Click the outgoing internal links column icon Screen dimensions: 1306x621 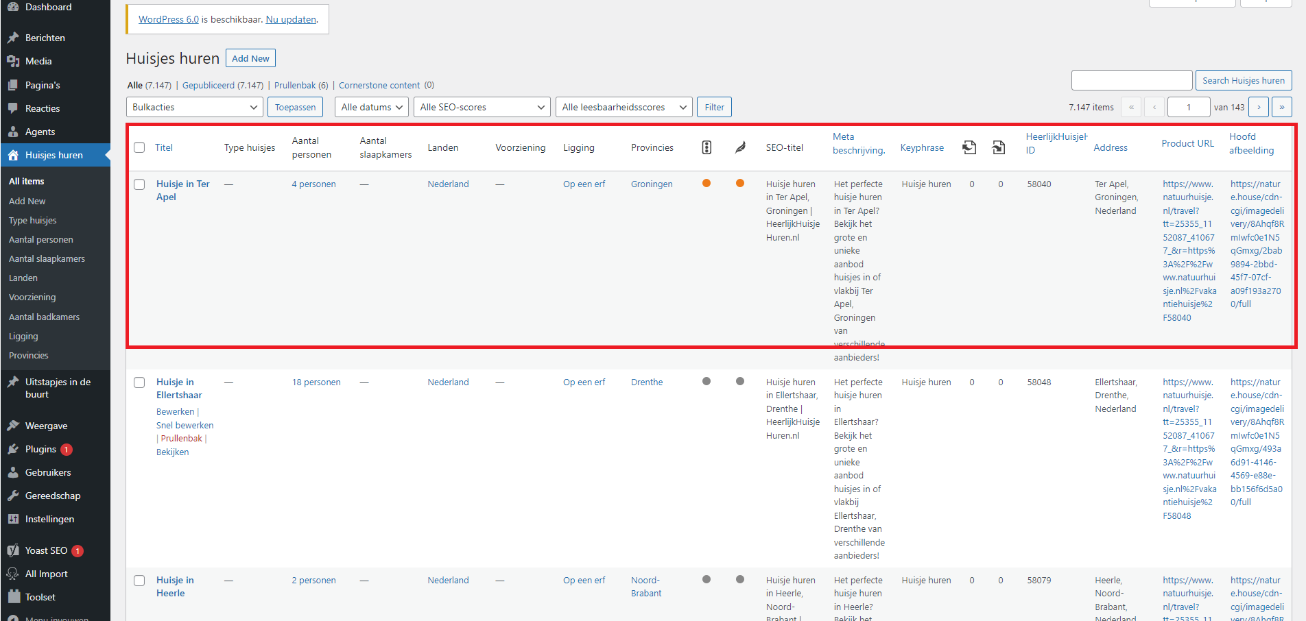click(x=969, y=147)
